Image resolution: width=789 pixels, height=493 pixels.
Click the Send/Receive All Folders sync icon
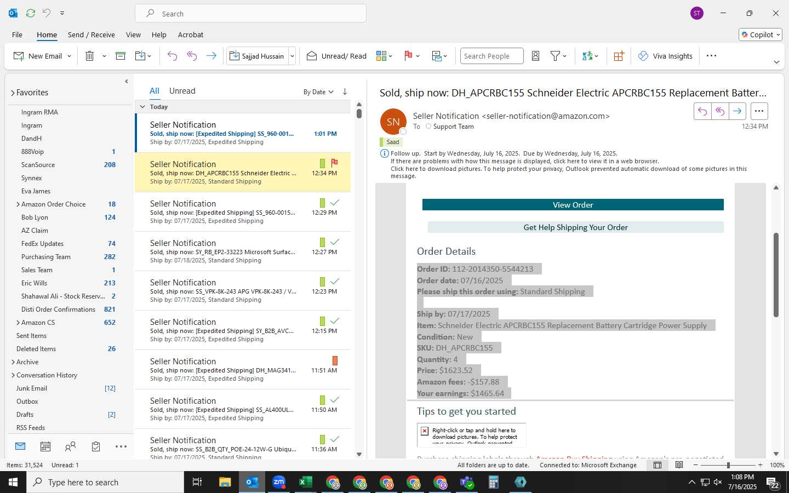tap(31, 13)
